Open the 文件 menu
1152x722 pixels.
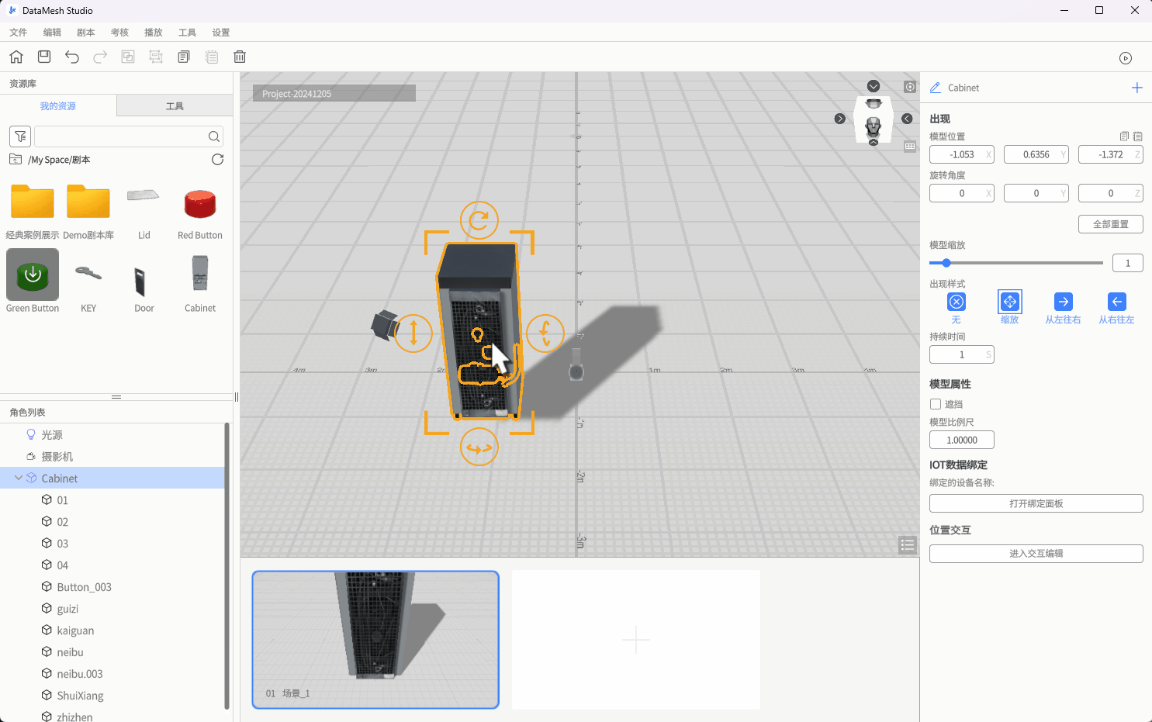[19, 33]
